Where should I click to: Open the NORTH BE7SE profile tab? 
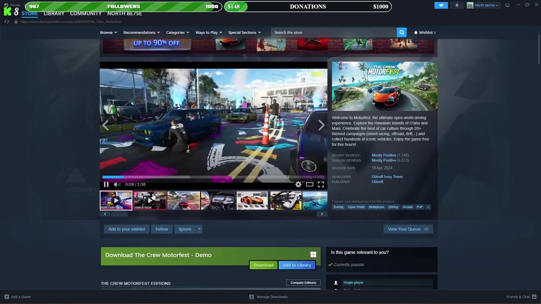[125, 14]
